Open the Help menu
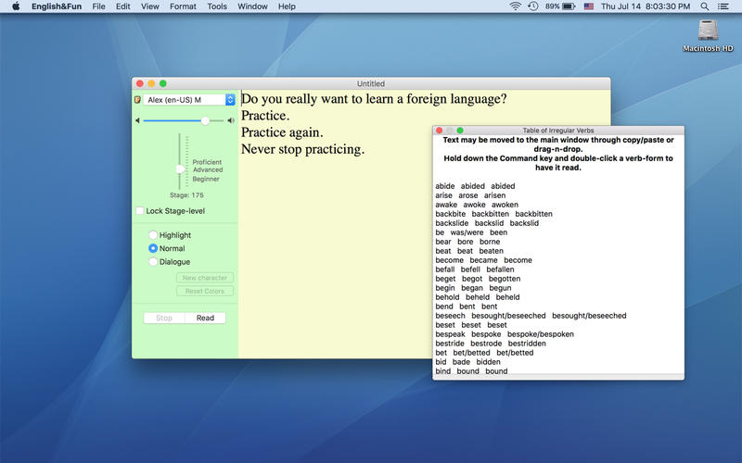 [x=287, y=6]
